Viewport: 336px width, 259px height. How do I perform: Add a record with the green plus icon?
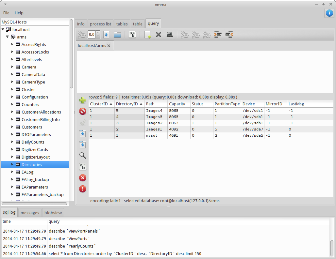click(x=82, y=100)
